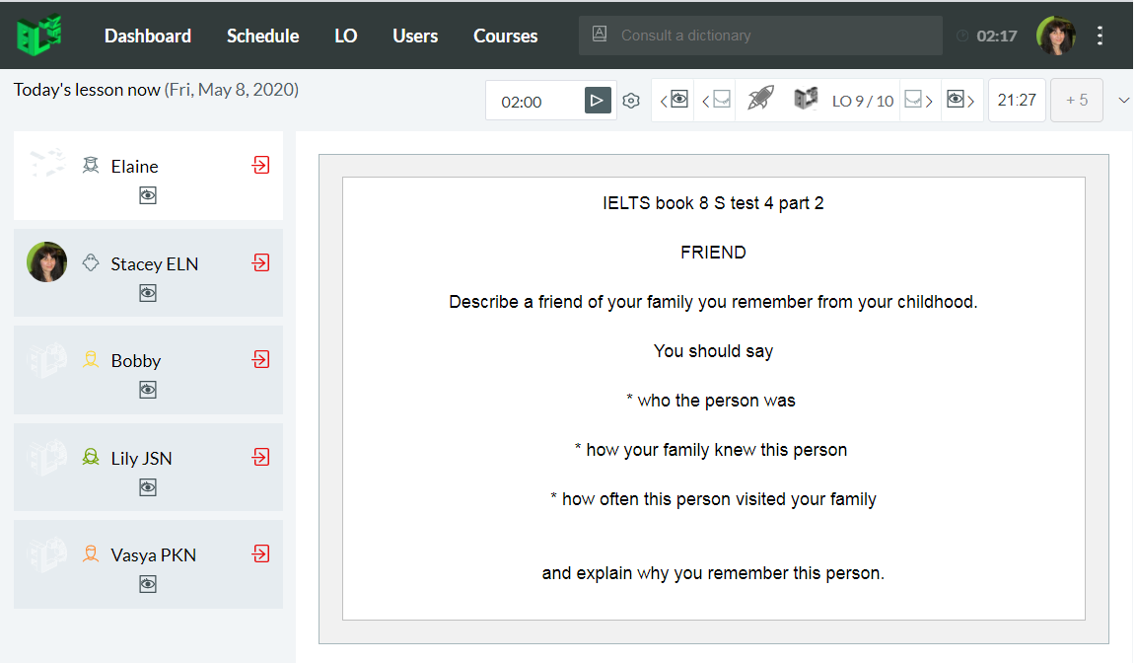Remove Stacey ELN with red exit icon
The height and width of the screenshot is (663, 1137).
click(x=261, y=262)
